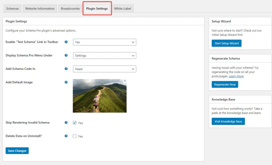
Task: Open the Breadcrumbs tab
Action: coord(70,8)
